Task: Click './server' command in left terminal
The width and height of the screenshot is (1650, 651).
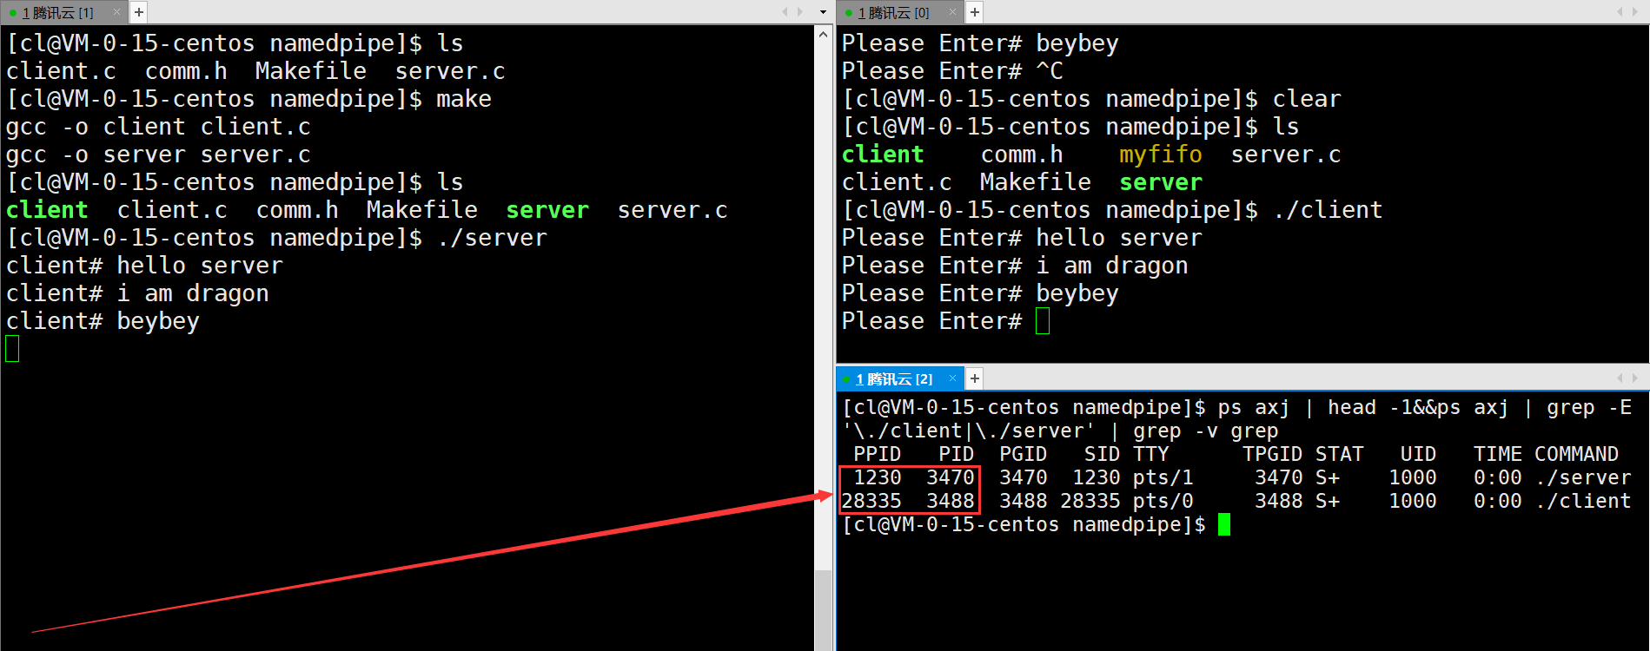Action: (x=493, y=238)
